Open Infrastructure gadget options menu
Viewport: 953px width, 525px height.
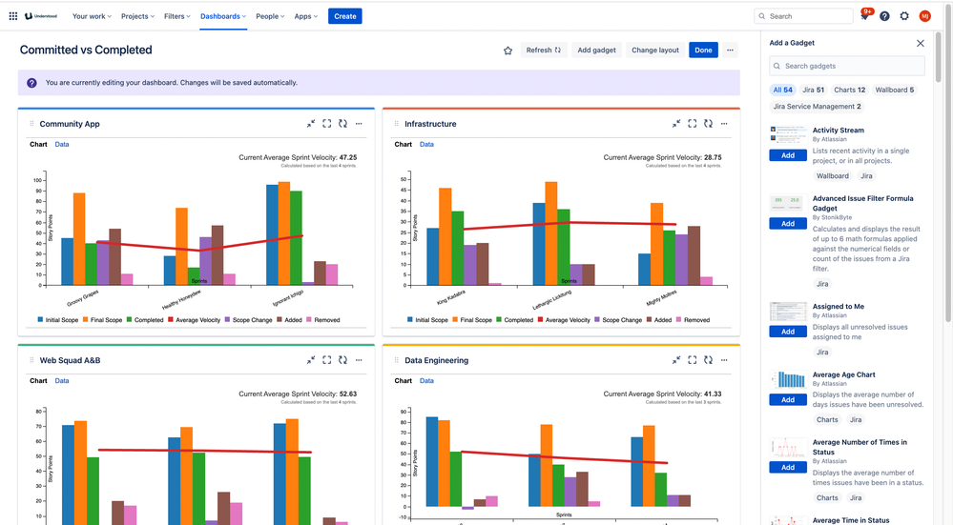724,124
